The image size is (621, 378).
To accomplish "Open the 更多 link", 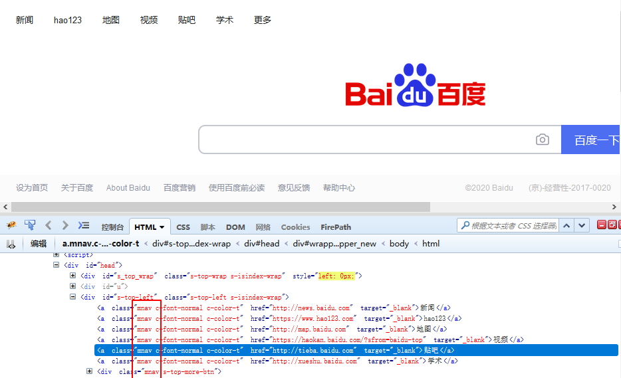I will click(x=263, y=20).
